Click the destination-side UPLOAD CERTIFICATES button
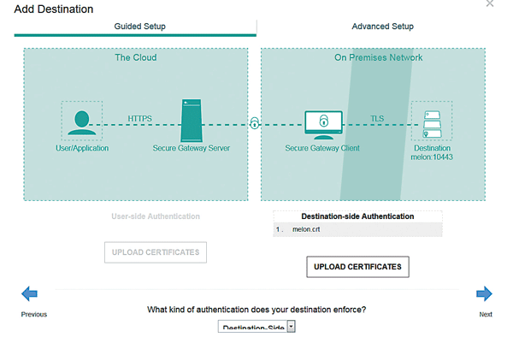This screenshot has height=337, width=513. coord(357,267)
